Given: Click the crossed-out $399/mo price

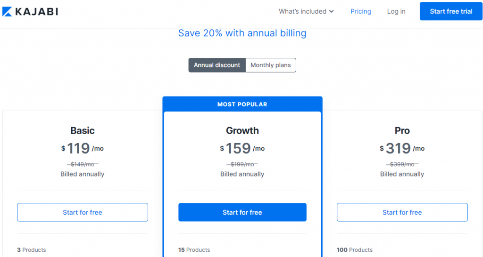Looking at the screenshot, I should (x=402, y=164).
